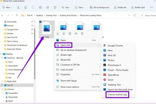This screenshot has width=156, height=104.
Task: Click the Delete icon in the context menu
Action: click(x=82, y=34)
